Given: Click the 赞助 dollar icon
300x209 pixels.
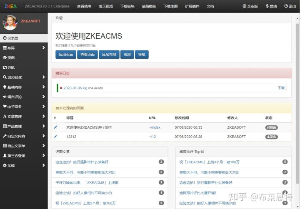Looking at the screenshot, I should [267, 6].
